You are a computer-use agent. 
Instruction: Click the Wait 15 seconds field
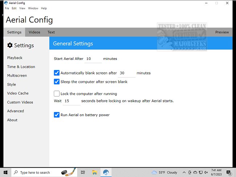click(71, 101)
